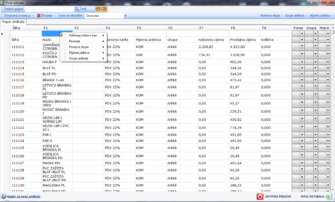This screenshot has height=202, width=335.
Task: Click the Excel icon in title bar
Action: coord(2,3)
